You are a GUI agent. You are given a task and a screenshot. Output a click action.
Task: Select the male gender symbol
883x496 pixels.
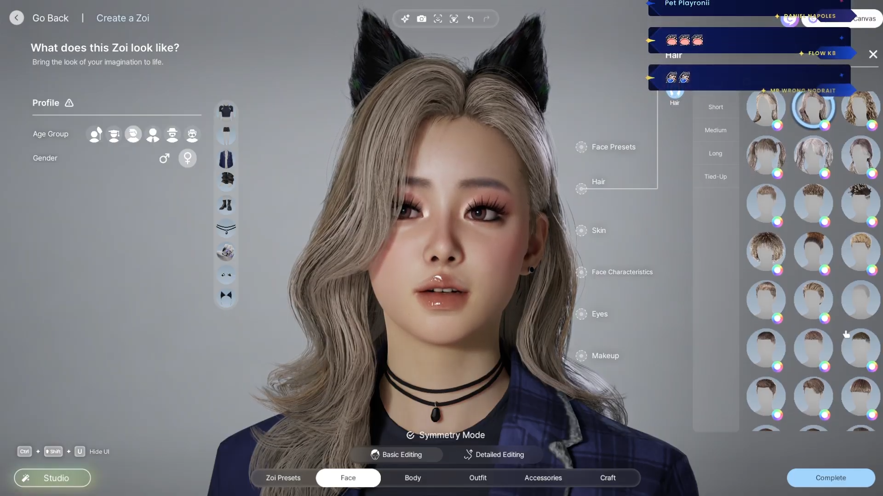click(x=164, y=158)
